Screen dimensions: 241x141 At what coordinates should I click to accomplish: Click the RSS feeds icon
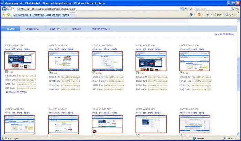[199, 15]
